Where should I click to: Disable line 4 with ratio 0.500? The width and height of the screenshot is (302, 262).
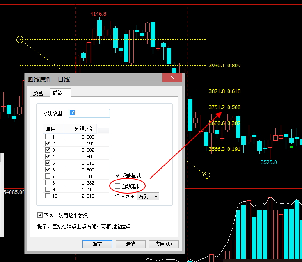[48, 157]
